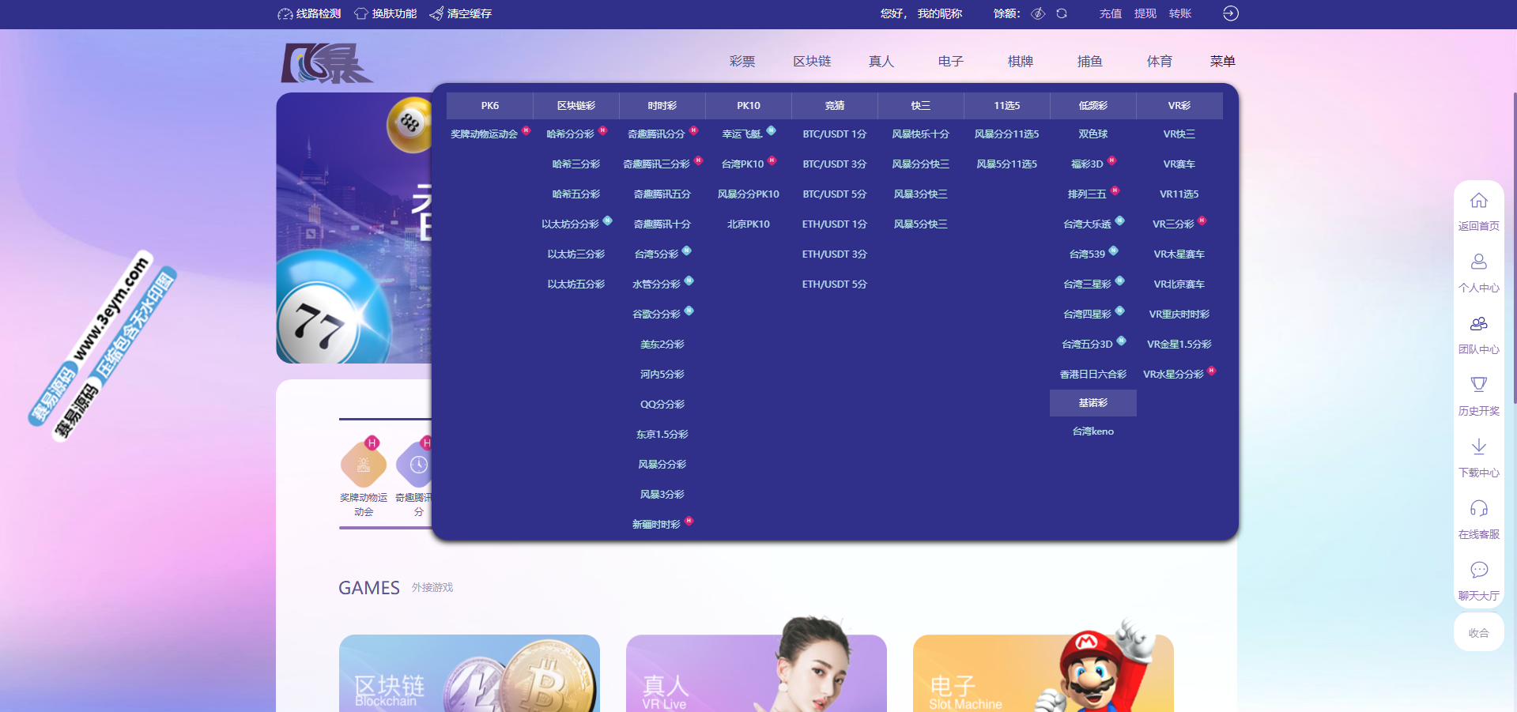Select the PK10 category header
Viewport: 1517px width, 712px height.
[x=748, y=106]
